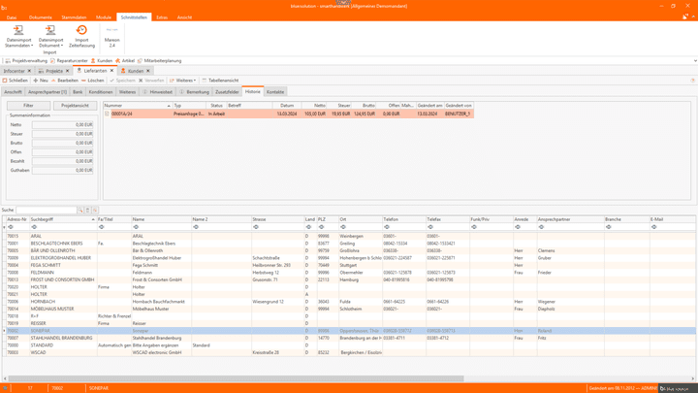The image size is (698, 393).
Task: Click the search magnifier icon beside Suche
Action: (x=80, y=210)
